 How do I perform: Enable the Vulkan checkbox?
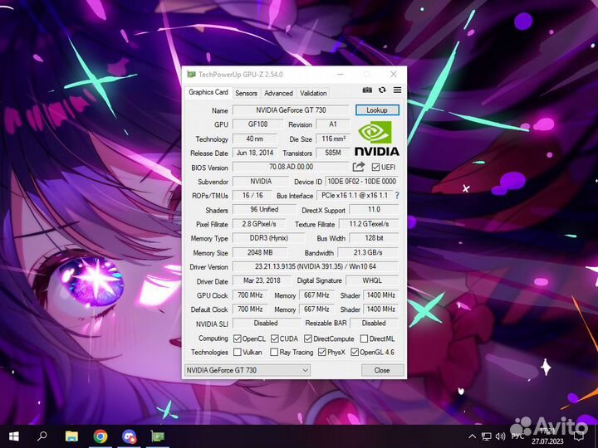tap(237, 352)
